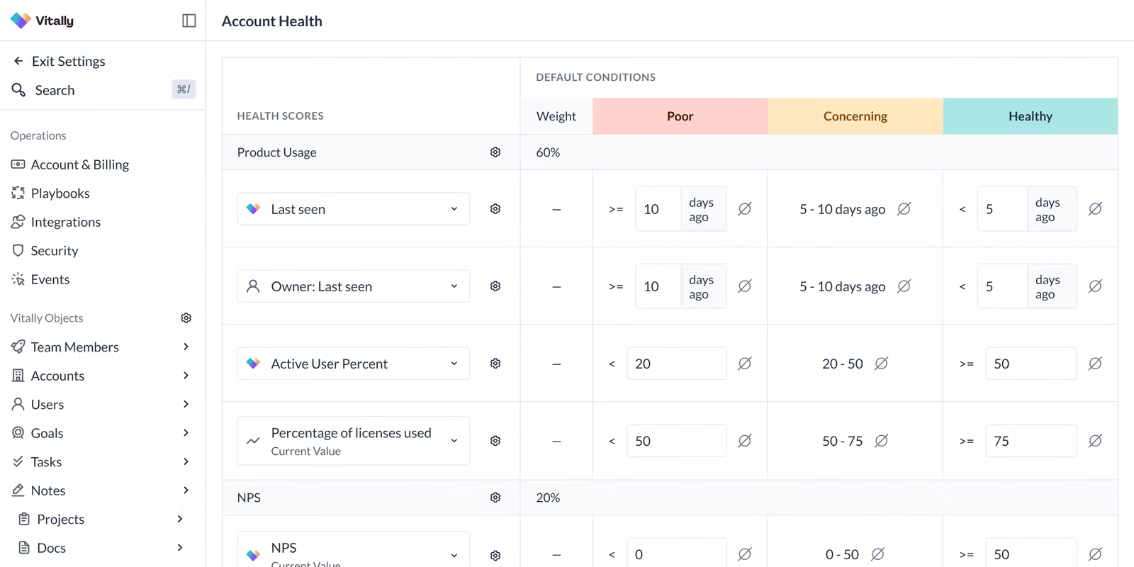Disable the Poor condition for Last seen
This screenshot has height=567, width=1134.
[744, 209]
